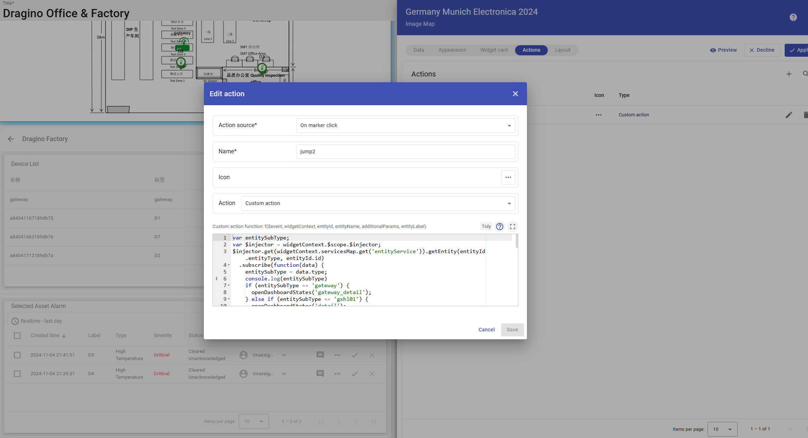Expand the Action type dropdown
The height and width of the screenshot is (438, 808).
point(378,203)
